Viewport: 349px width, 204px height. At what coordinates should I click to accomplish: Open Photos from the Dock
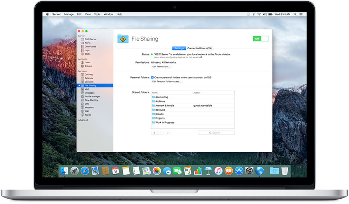tap(157, 171)
